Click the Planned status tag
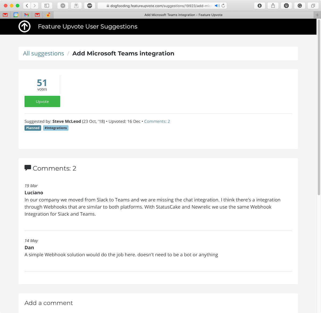Viewport: 321px width, 313px height. coord(33,128)
